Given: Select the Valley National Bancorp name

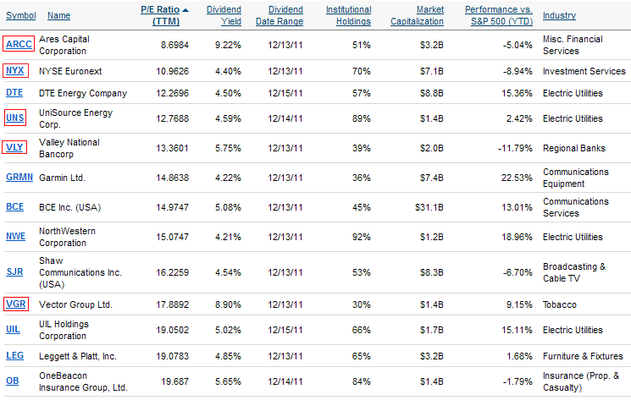Looking at the screenshot, I should (x=69, y=148).
